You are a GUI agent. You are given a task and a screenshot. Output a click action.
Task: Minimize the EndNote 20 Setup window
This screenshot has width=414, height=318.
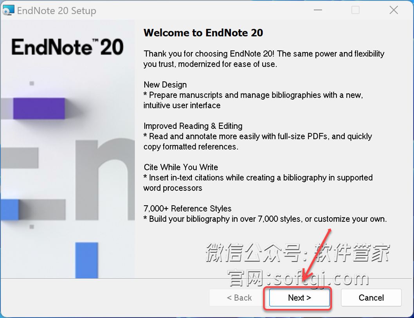[318, 10]
